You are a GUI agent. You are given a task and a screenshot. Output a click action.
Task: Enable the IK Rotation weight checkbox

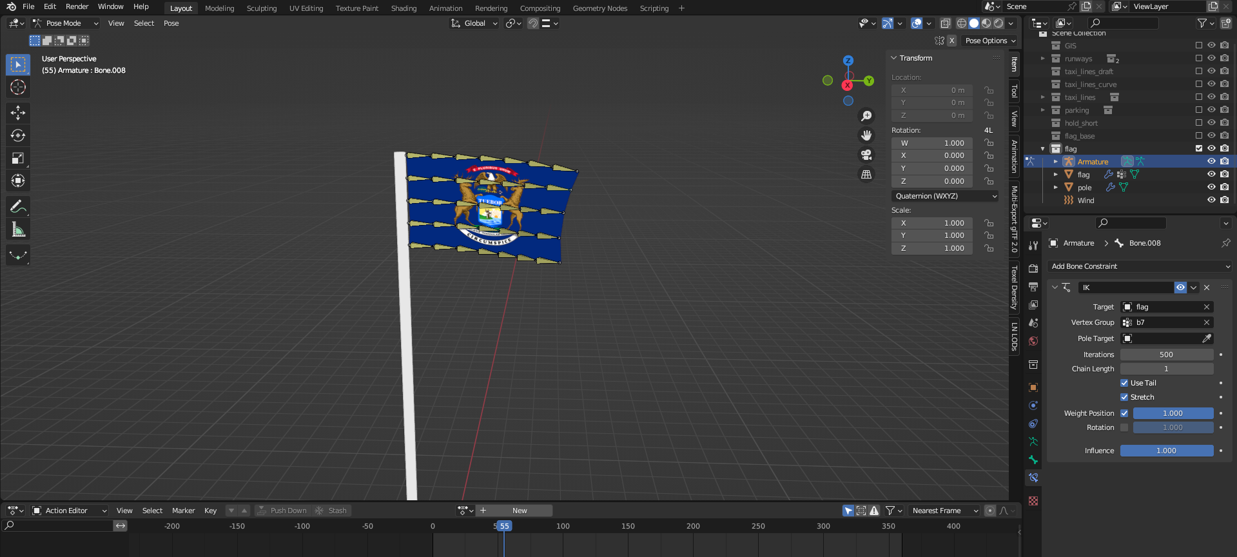point(1124,427)
